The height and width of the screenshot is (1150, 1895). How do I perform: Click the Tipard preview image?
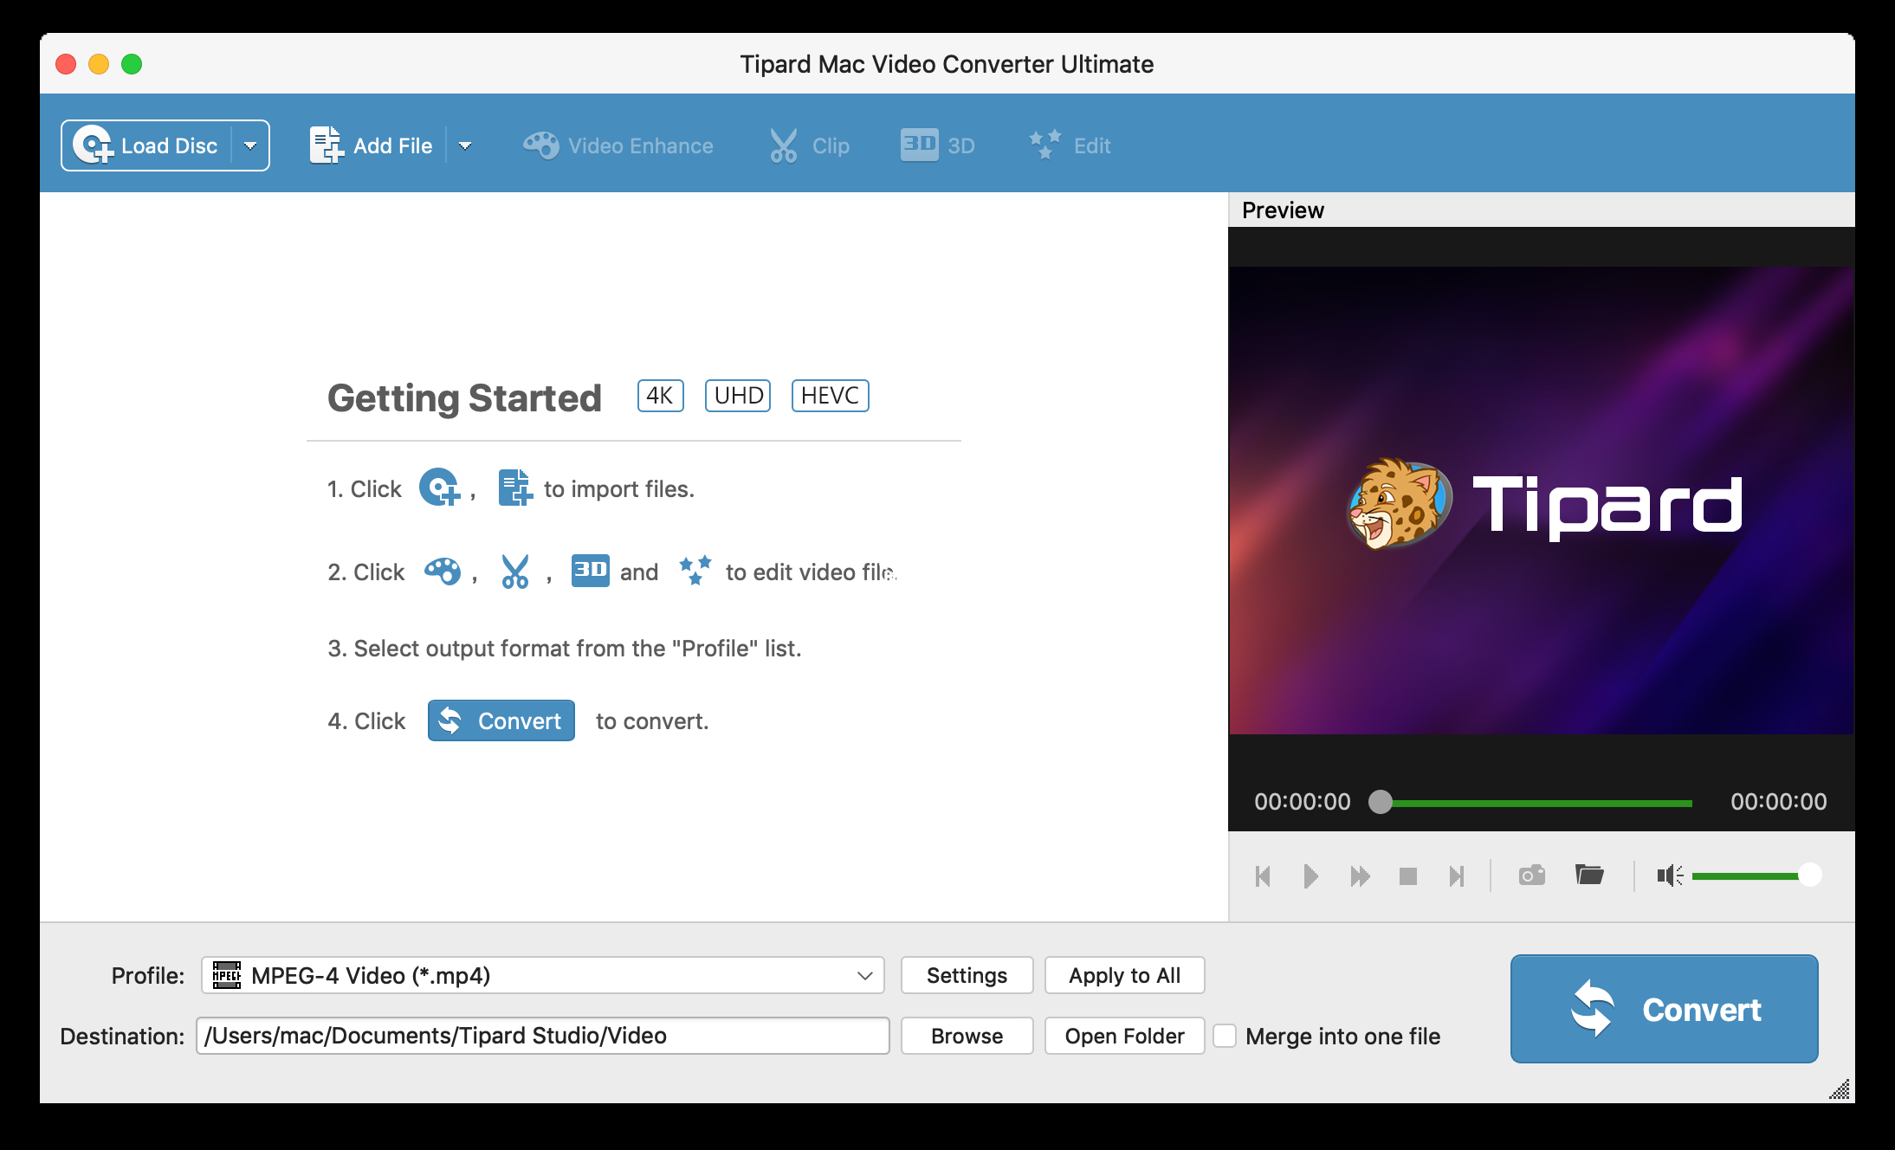click(1542, 501)
